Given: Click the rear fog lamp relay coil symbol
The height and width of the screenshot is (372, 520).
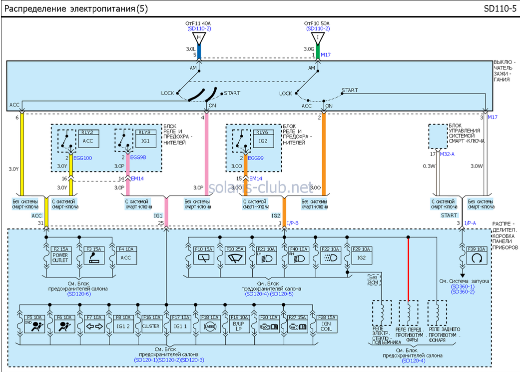Looking at the screenshot, I should click(437, 313).
